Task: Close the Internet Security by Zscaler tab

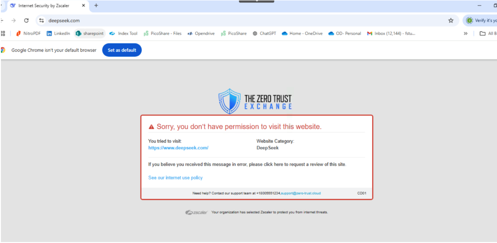Action: (84, 6)
